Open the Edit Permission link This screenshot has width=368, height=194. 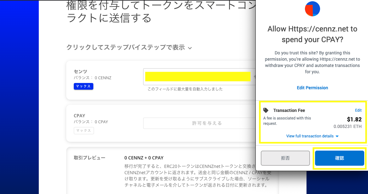pyautogui.click(x=312, y=88)
